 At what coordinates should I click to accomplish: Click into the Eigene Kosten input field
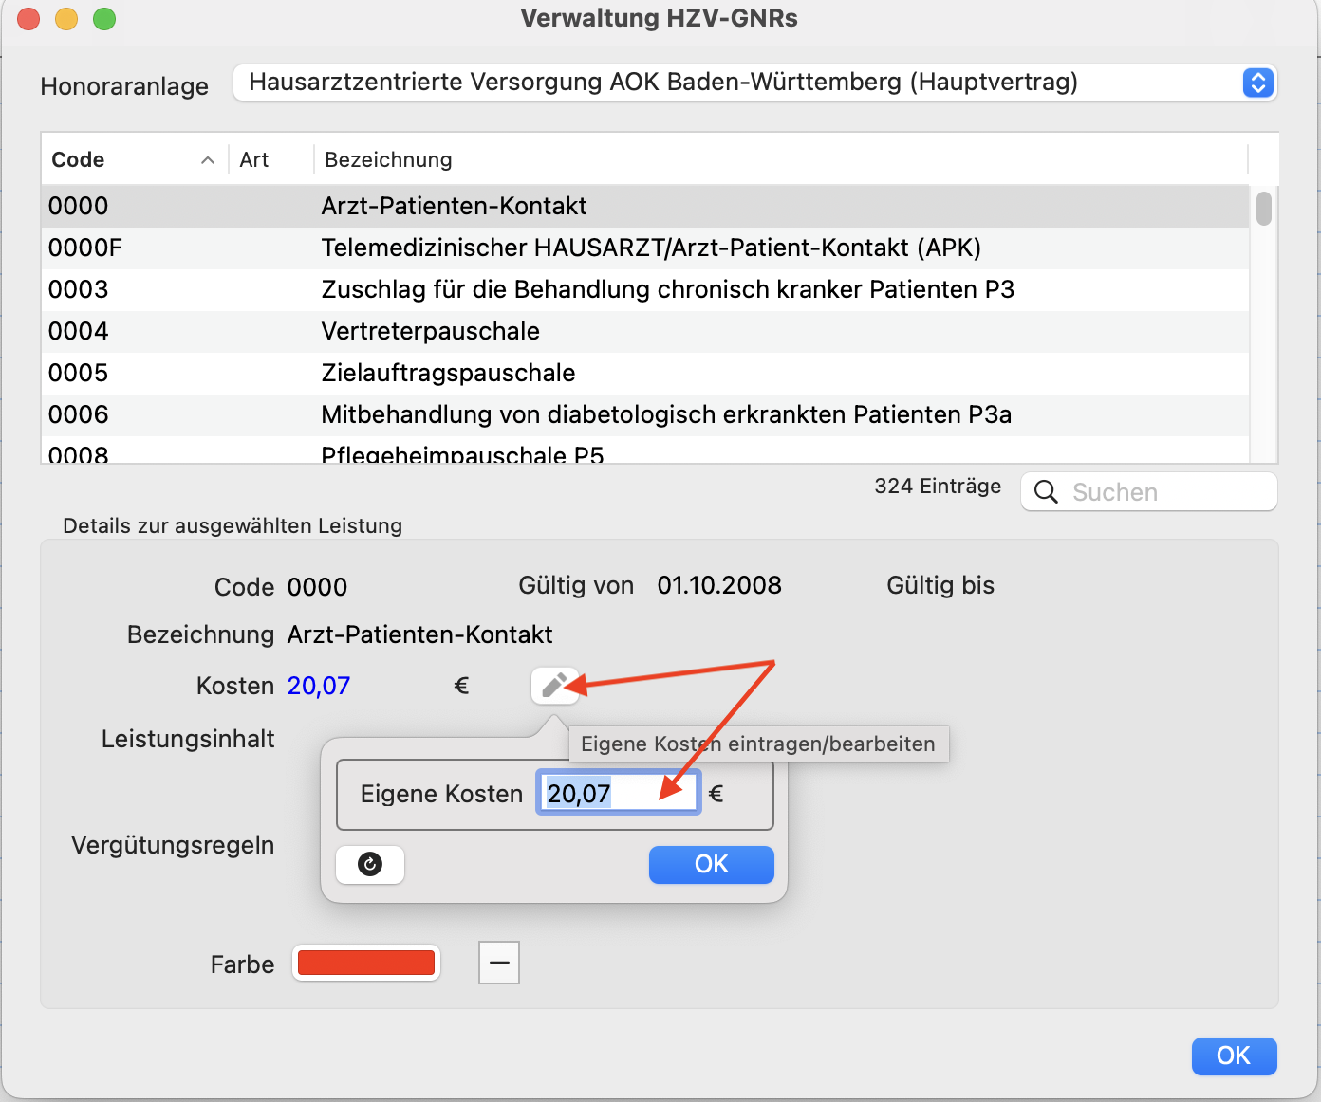pyautogui.click(x=619, y=793)
